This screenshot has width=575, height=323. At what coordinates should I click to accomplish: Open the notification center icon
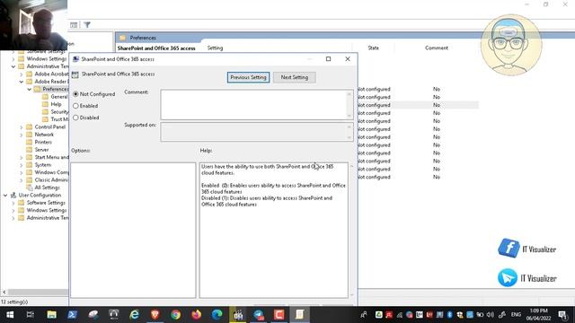(563, 315)
